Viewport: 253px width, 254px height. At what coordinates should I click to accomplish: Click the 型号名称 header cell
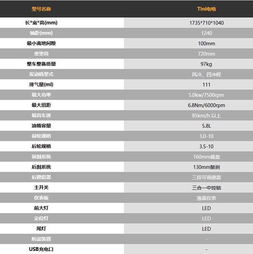pyautogui.click(x=41, y=9)
